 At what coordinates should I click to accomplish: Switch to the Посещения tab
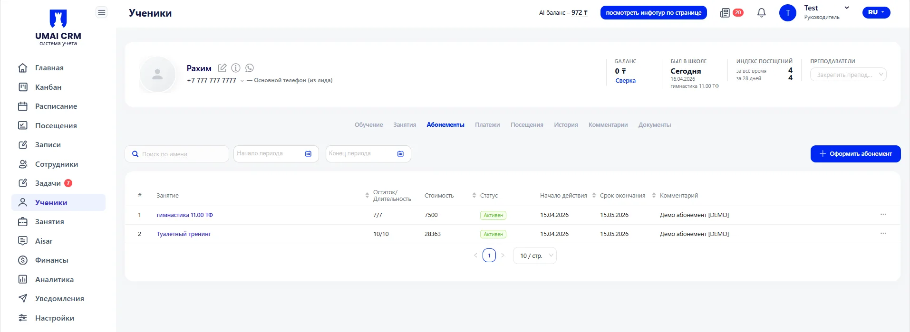pos(526,125)
